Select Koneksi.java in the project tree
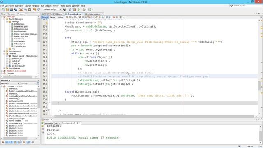263x148 pixels. click(19, 39)
